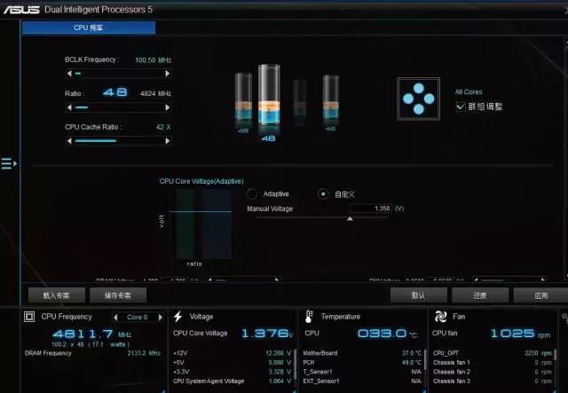
Task: Select the 自定义 voltage radio button
Action: [324, 193]
